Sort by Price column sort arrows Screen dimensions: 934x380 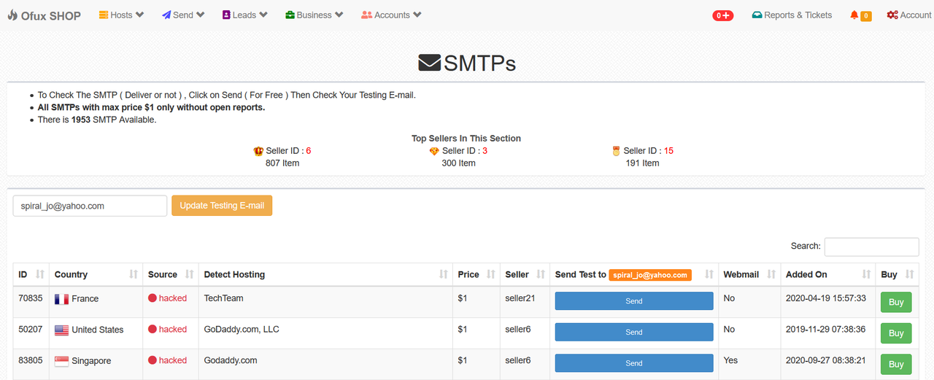(490, 274)
